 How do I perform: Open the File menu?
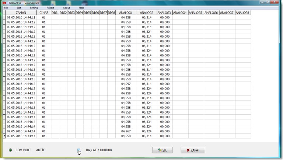click(6, 8)
